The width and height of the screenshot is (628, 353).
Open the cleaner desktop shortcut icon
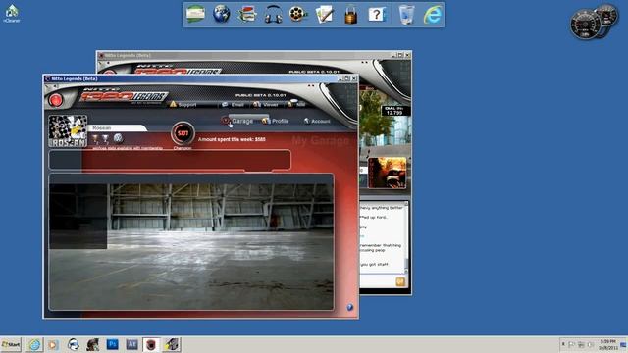click(x=12, y=13)
